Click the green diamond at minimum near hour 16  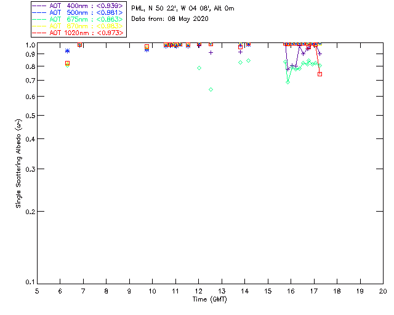click(287, 82)
